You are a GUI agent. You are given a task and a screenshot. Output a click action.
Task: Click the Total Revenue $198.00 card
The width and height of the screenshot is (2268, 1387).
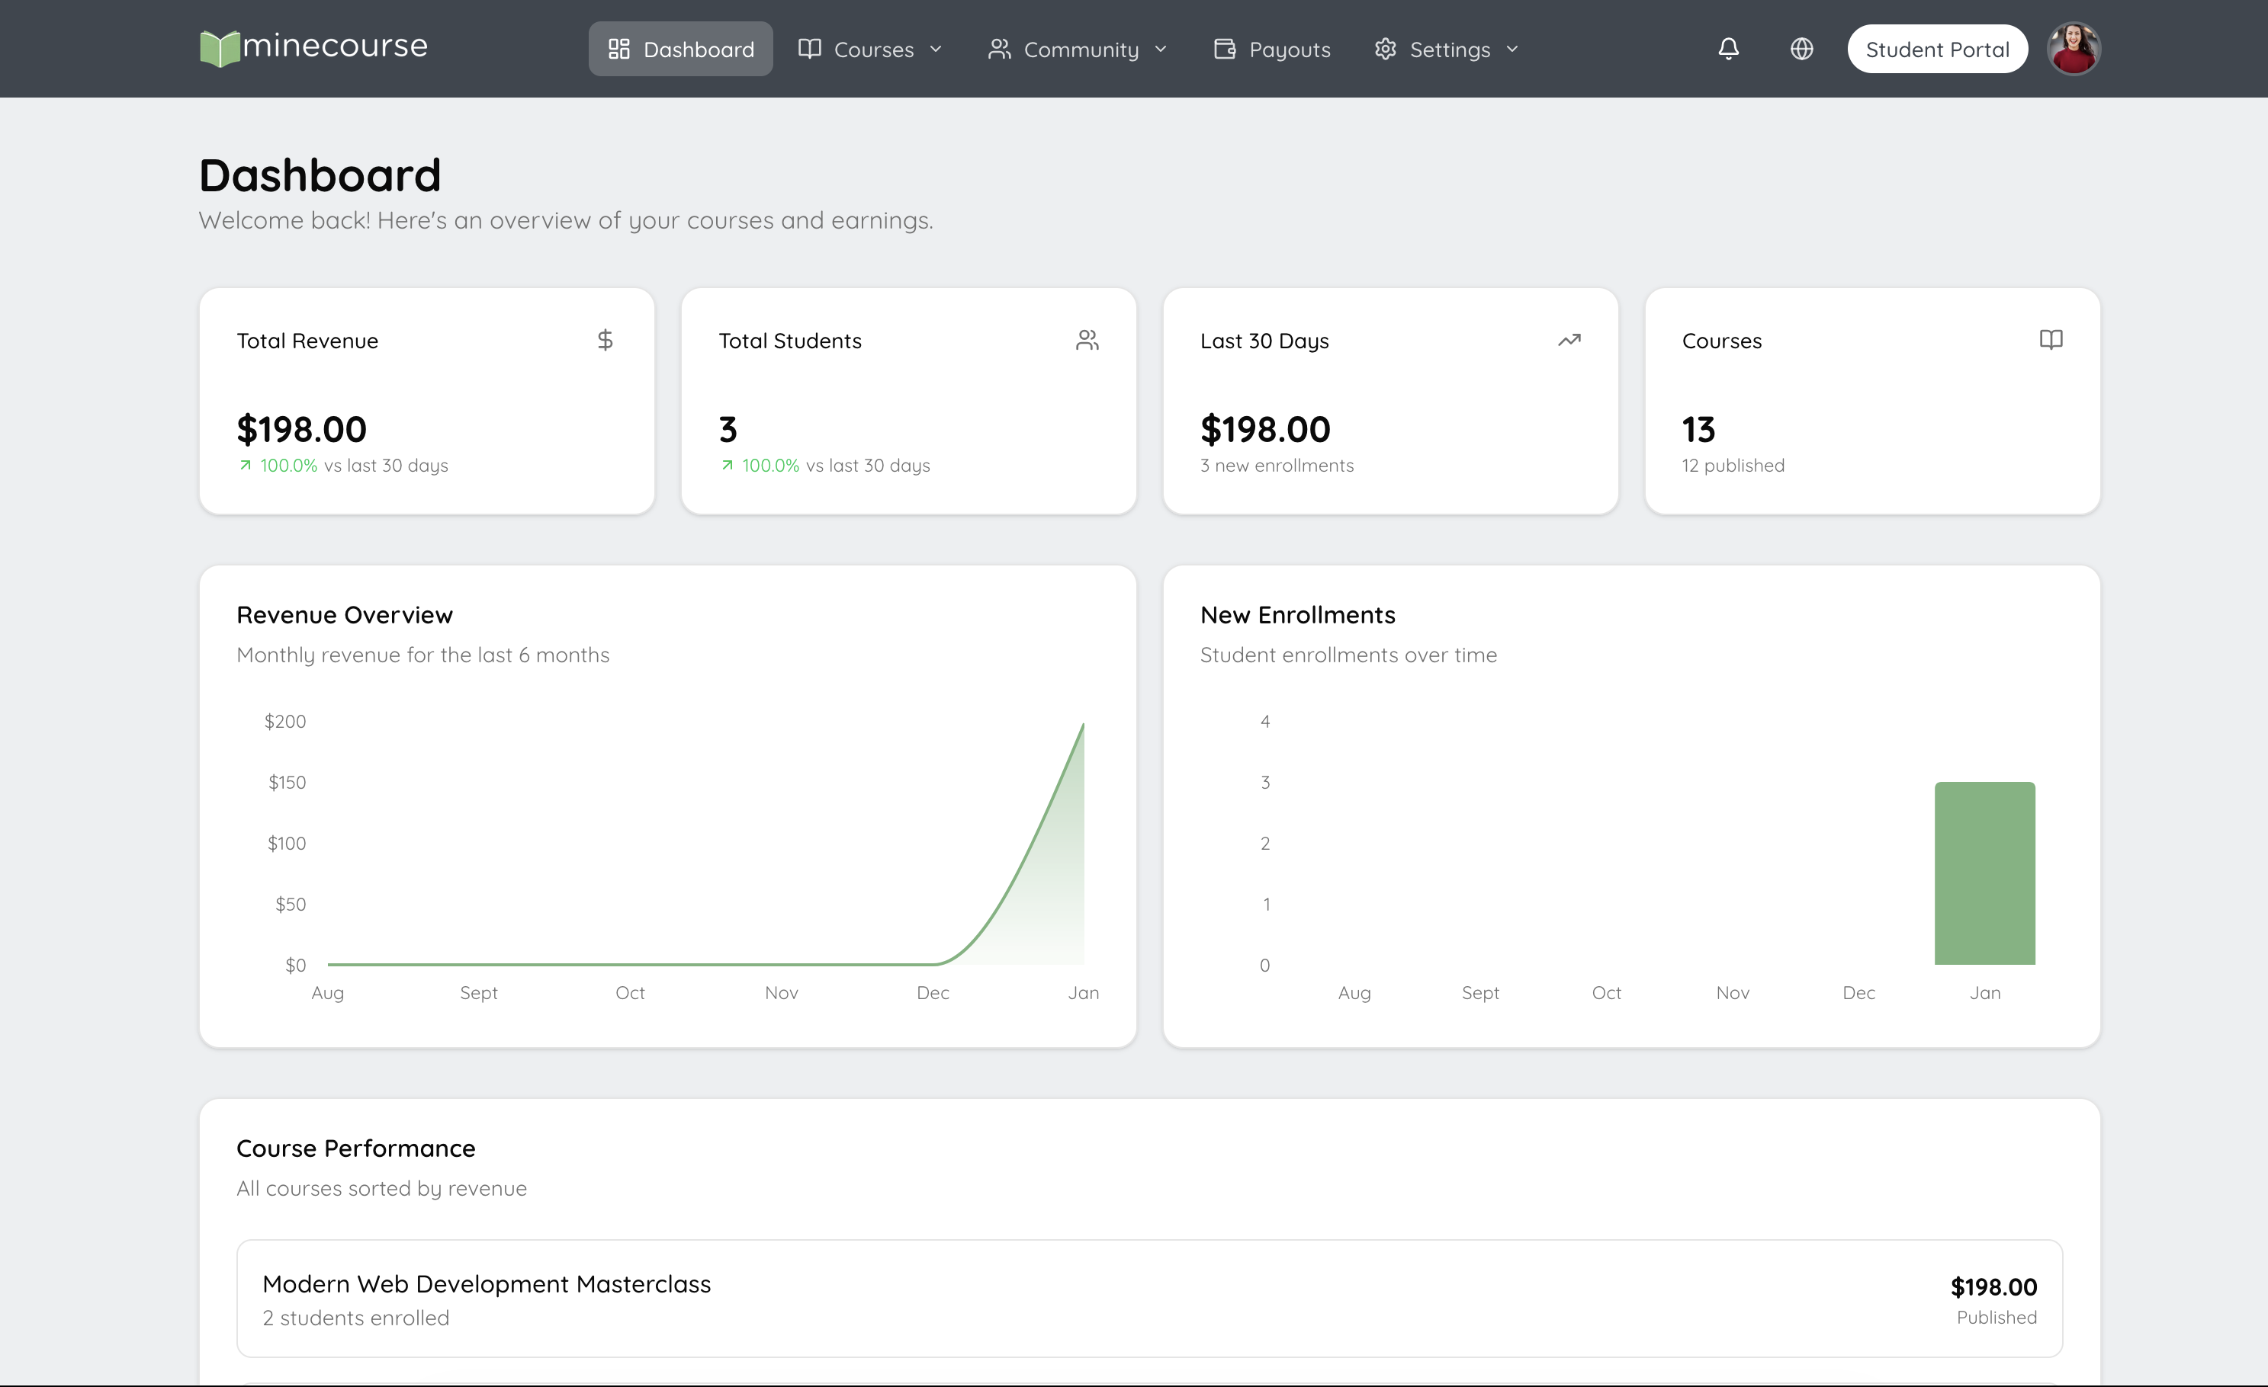pyautogui.click(x=426, y=401)
